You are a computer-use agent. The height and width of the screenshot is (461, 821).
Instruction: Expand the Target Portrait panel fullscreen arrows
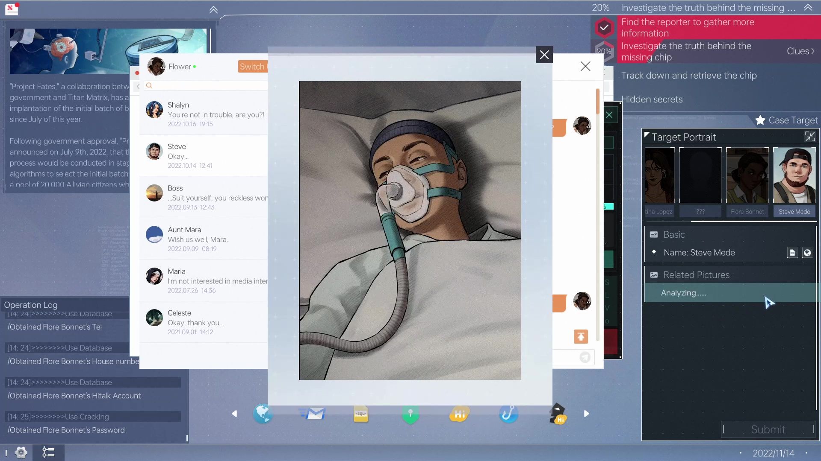tap(810, 137)
